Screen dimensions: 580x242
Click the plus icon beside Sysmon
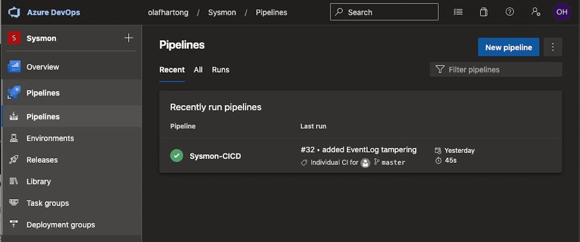(x=129, y=38)
